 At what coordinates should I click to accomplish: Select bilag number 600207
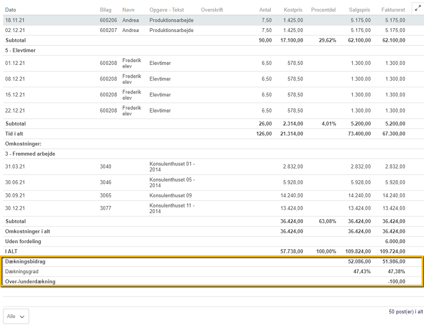(108, 30)
